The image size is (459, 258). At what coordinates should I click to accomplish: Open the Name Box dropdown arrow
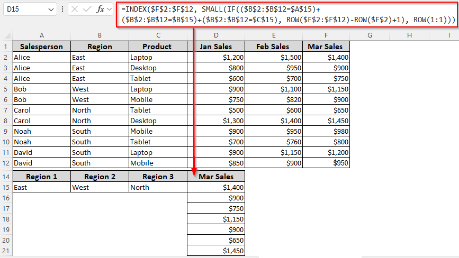pos(51,9)
